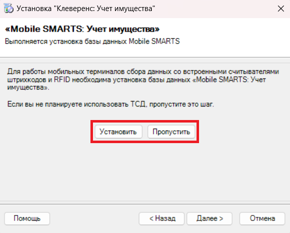Click the Установить button
Screen dimensions: 290x233
coord(119,132)
